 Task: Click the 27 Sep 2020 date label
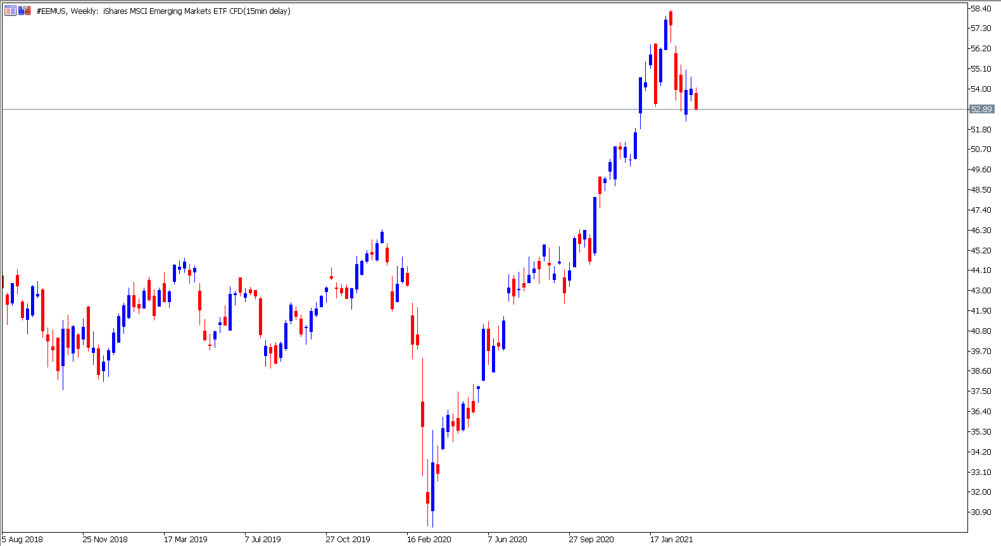point(591,540)
